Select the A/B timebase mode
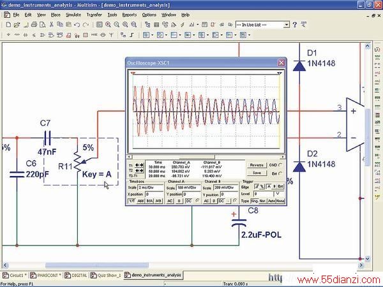 coord(158,201)
